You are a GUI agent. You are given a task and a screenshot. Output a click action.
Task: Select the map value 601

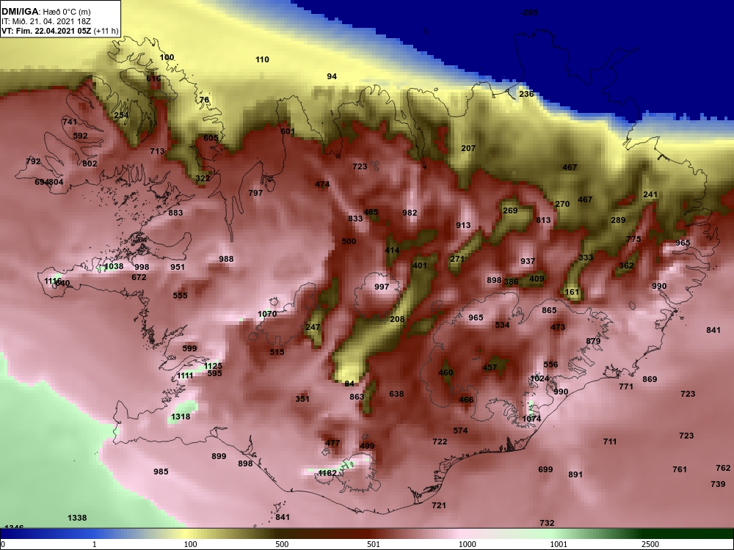288,131
